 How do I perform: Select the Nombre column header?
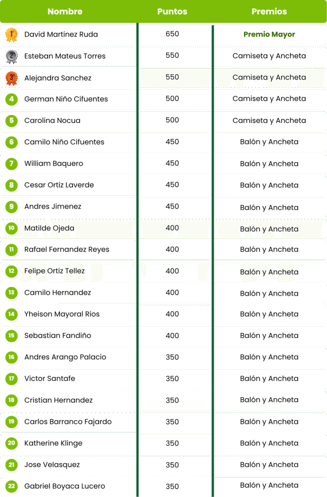65,12
